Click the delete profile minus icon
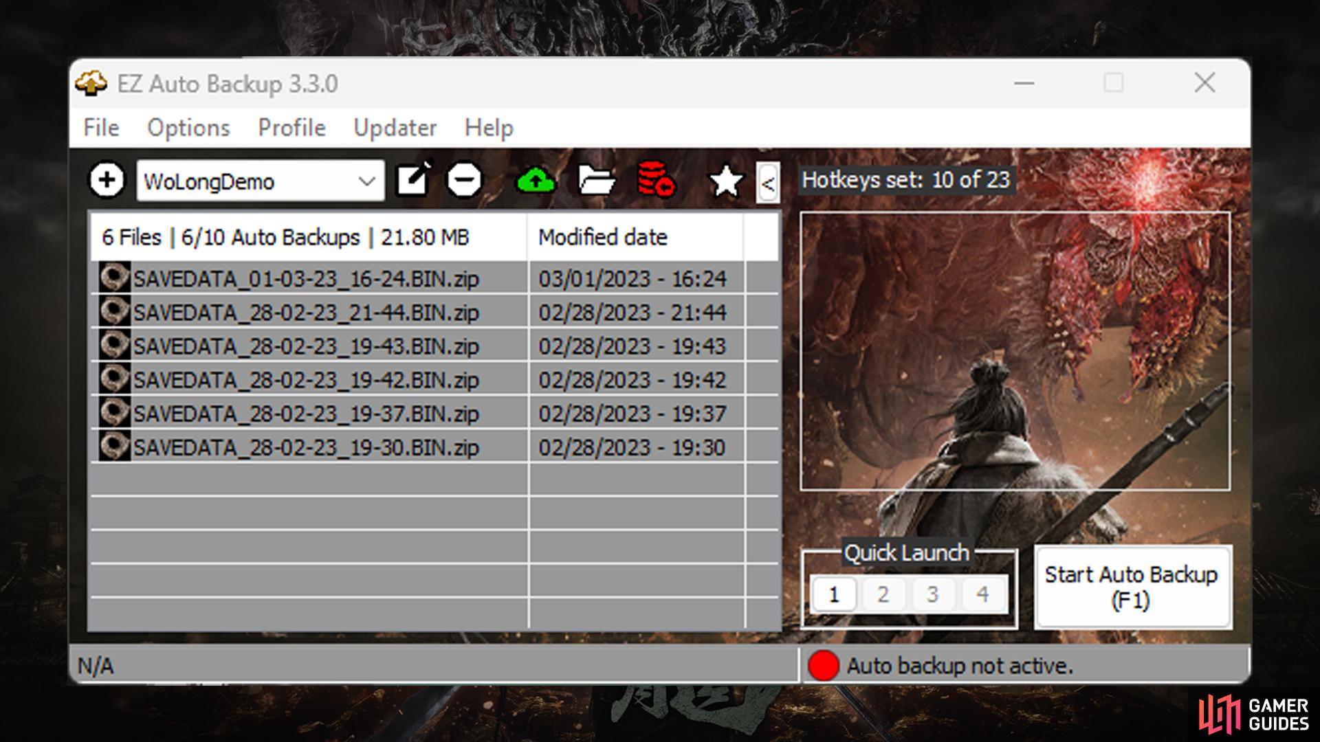The image size is (1320, 742). [x=464, y=179]
